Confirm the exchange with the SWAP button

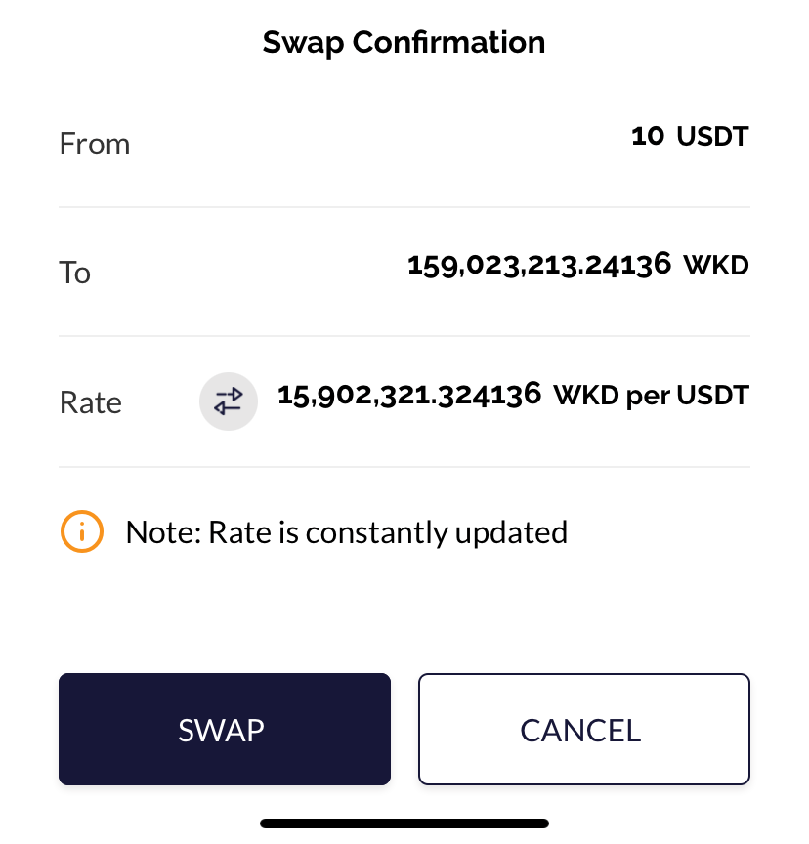click(225, 729)
